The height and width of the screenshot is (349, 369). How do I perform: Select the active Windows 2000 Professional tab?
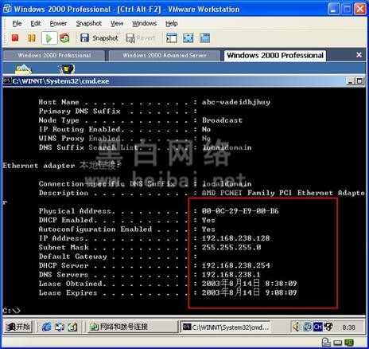[275, 55]
